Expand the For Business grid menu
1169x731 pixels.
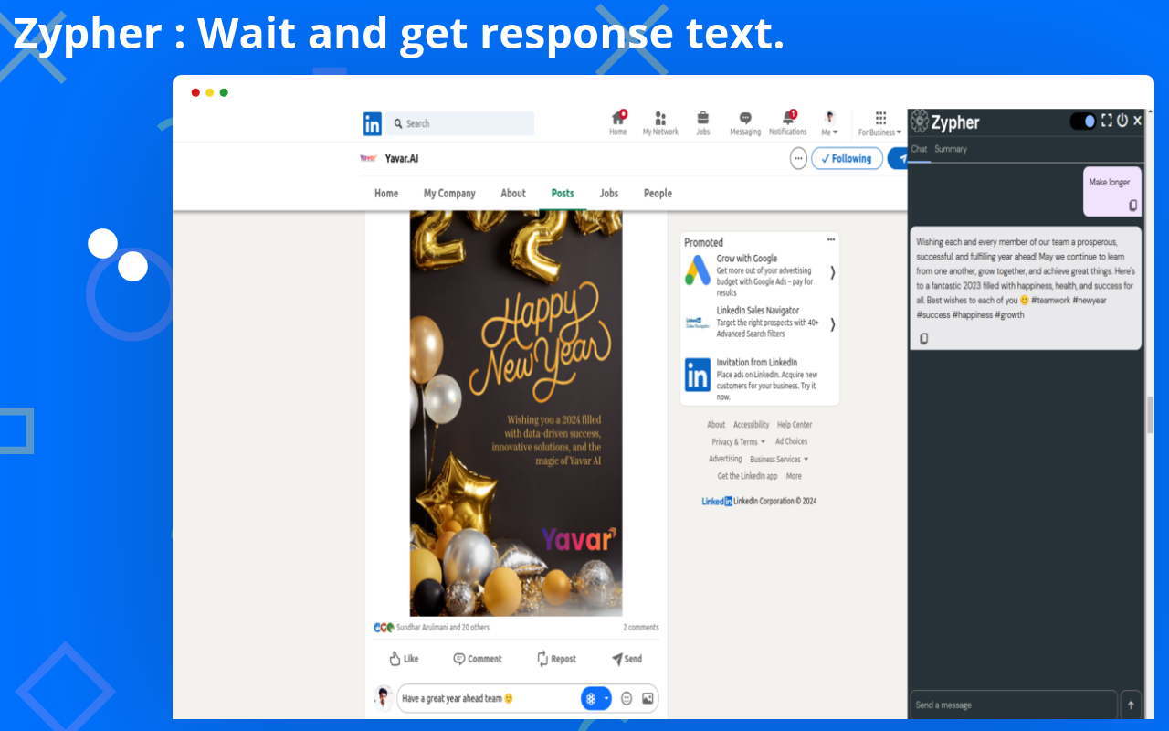[x=880, y=123]
